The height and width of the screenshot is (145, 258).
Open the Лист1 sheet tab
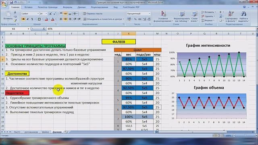click(x=17, y=132)
